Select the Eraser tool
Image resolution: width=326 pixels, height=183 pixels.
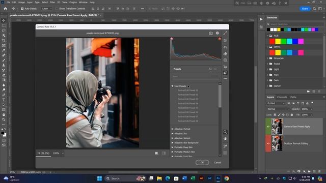[x=4, y=75]
